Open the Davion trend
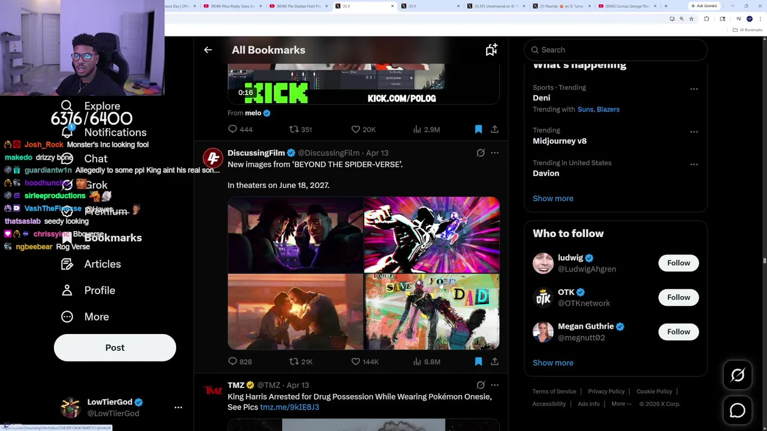The height and width of the screenshot is (431, 767). pos(546,173)
